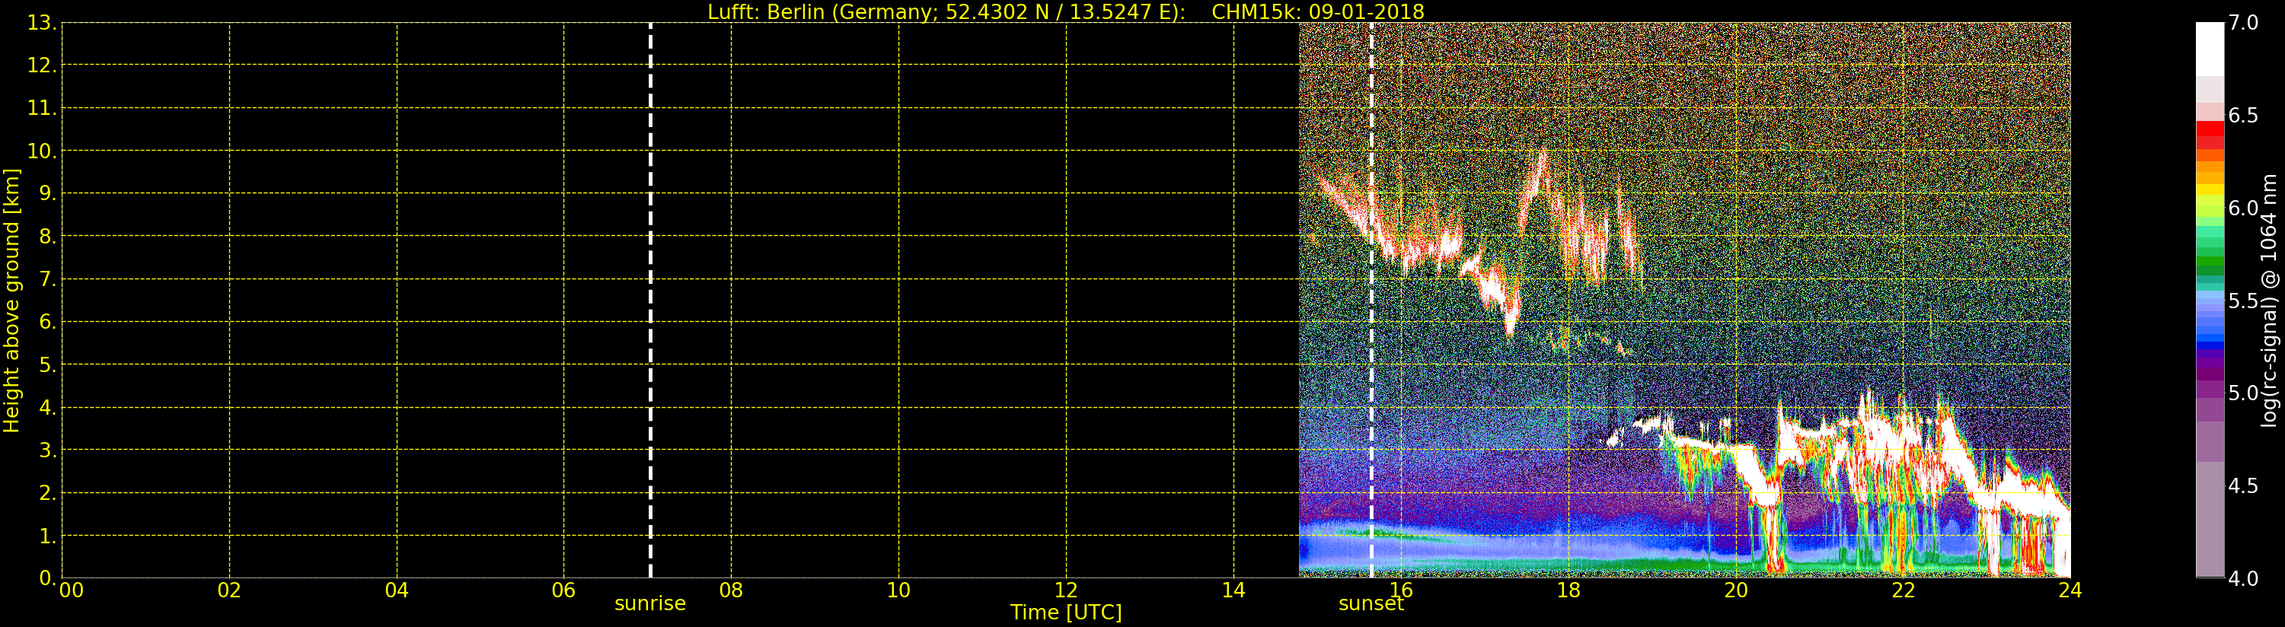Click the x-axis tick label '04'
The image size is (2285, 627).
tap(397, 590)
